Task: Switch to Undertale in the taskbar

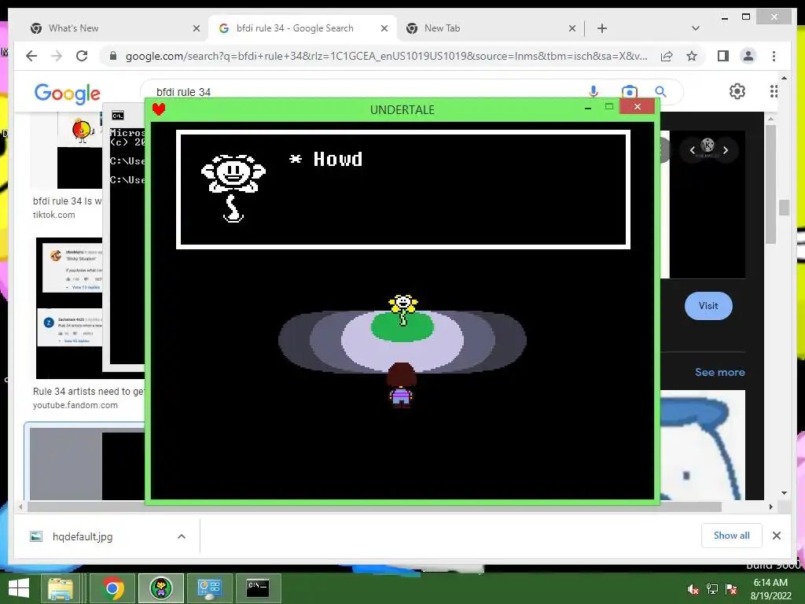Action: pyautogui.click(x=160, y=588)
